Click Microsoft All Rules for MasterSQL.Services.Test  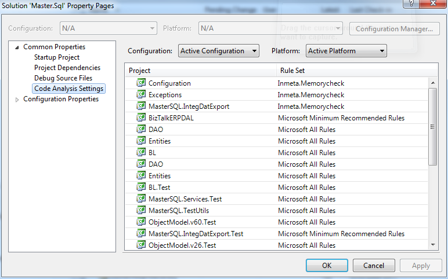(x=306, y=199)
